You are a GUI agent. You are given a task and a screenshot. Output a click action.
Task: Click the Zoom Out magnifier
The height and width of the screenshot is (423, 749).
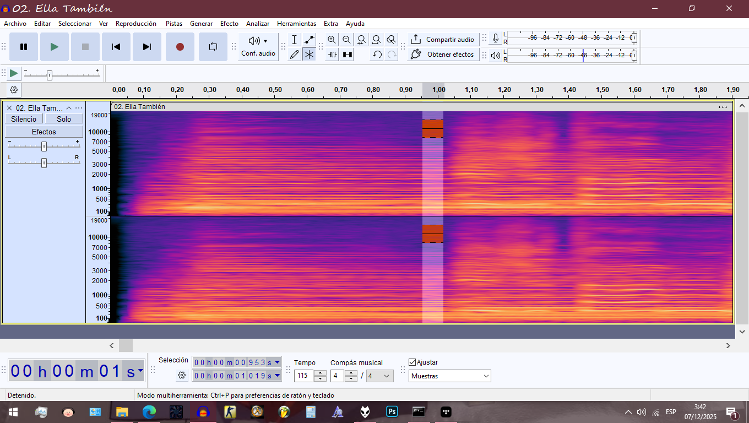click(x=346, y=40)
